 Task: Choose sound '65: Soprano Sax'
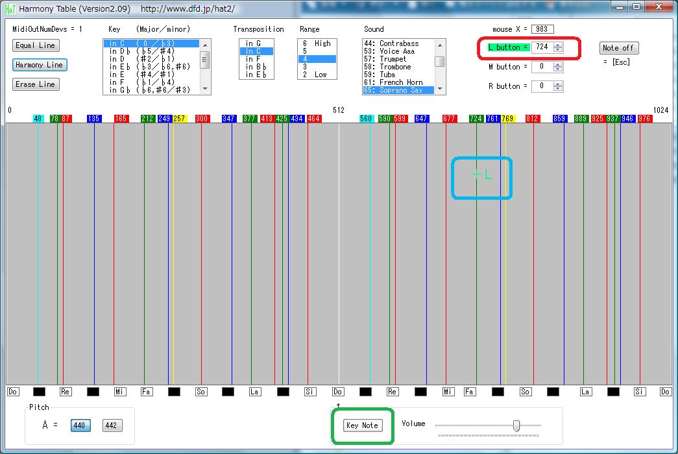coord(398,90)
